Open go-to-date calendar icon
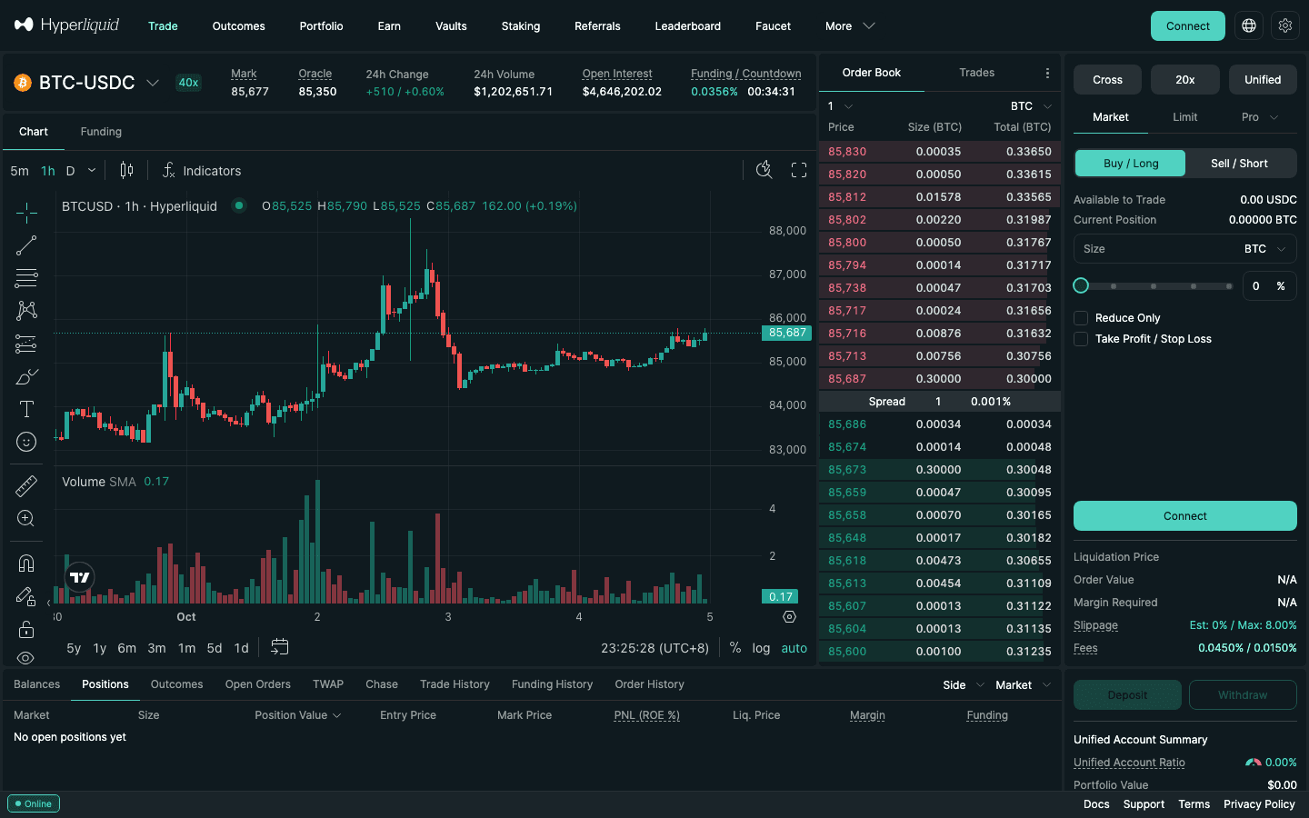The width and height of the screenshot is (1309, 818). pos(280,647)
